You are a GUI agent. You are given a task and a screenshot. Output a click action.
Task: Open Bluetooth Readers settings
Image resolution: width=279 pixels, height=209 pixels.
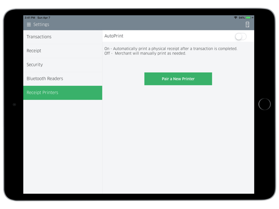tap(63, 79)
